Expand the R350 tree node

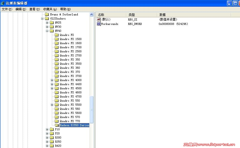(47, 142)
